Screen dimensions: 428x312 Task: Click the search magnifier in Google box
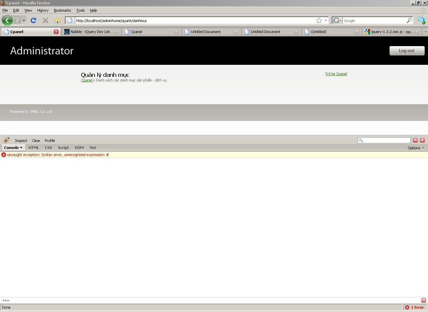409,20
